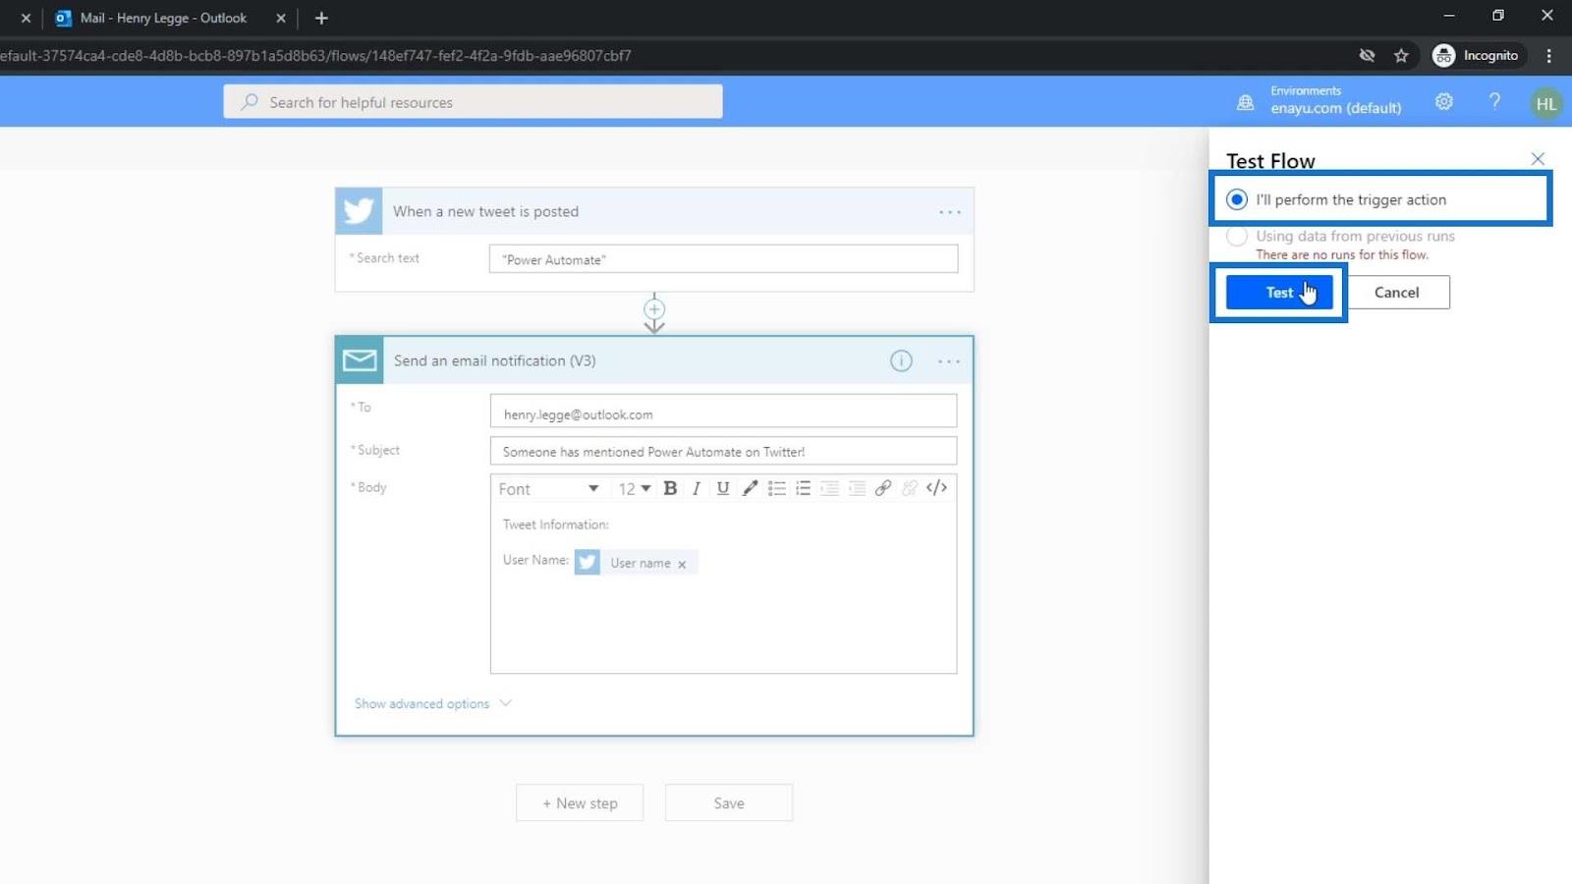1572x884 pixels.
Task: Edit the Search text field "Power Automate"
Action: (723, 259)
